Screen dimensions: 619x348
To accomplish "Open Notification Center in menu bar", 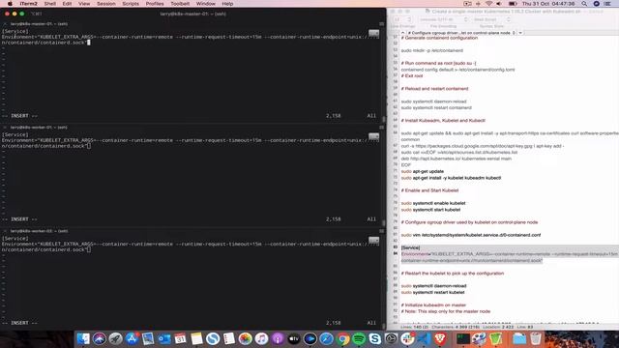I will [x=607, y=4].
